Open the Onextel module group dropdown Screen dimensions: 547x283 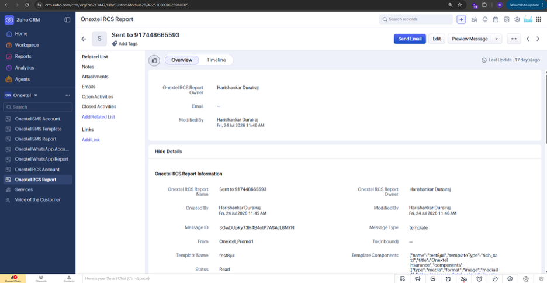[x=36, y=95]
